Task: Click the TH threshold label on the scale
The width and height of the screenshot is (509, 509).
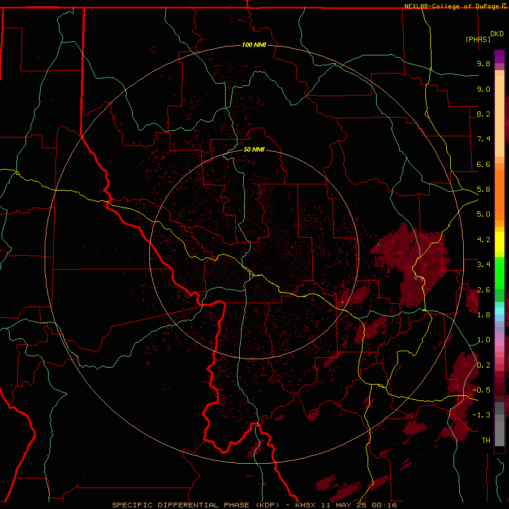Action: pos(486,441)
